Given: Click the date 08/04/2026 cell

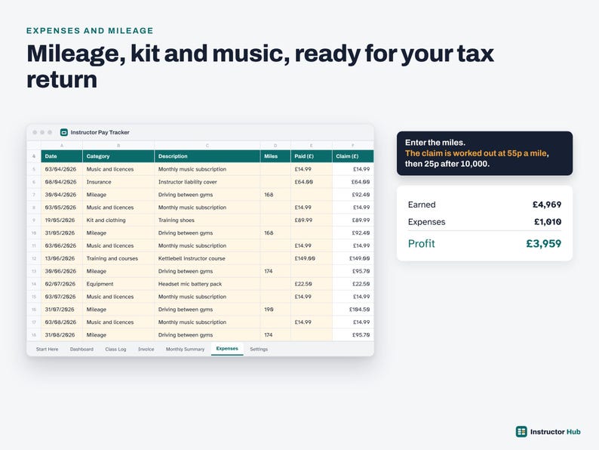Looking at the screenshot, I should (62, 182).
